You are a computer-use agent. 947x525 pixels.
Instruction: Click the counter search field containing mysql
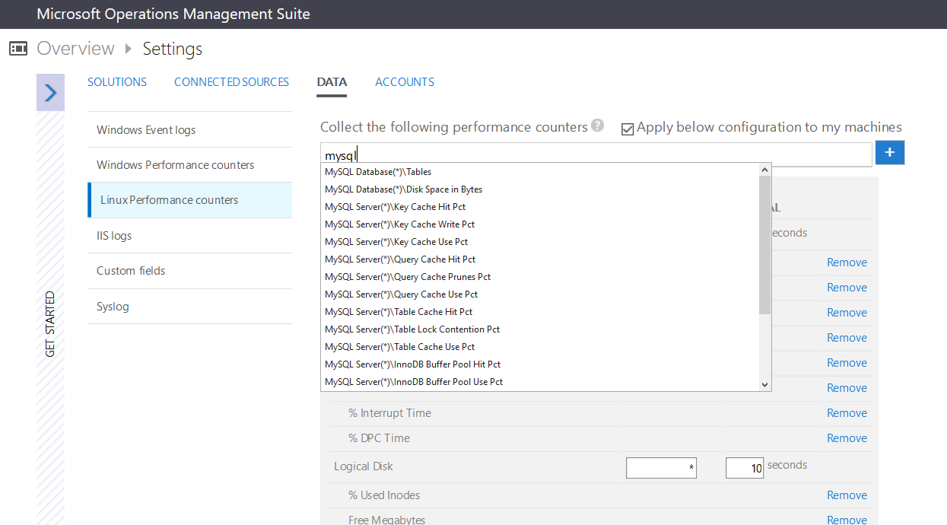[x=596, y=154]
